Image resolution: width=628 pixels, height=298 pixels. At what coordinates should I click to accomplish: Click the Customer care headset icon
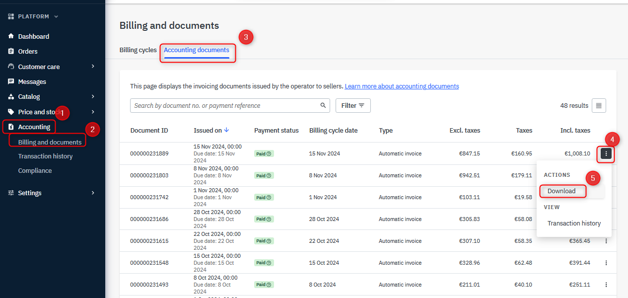pyautogui.click(x=11, y=67)
